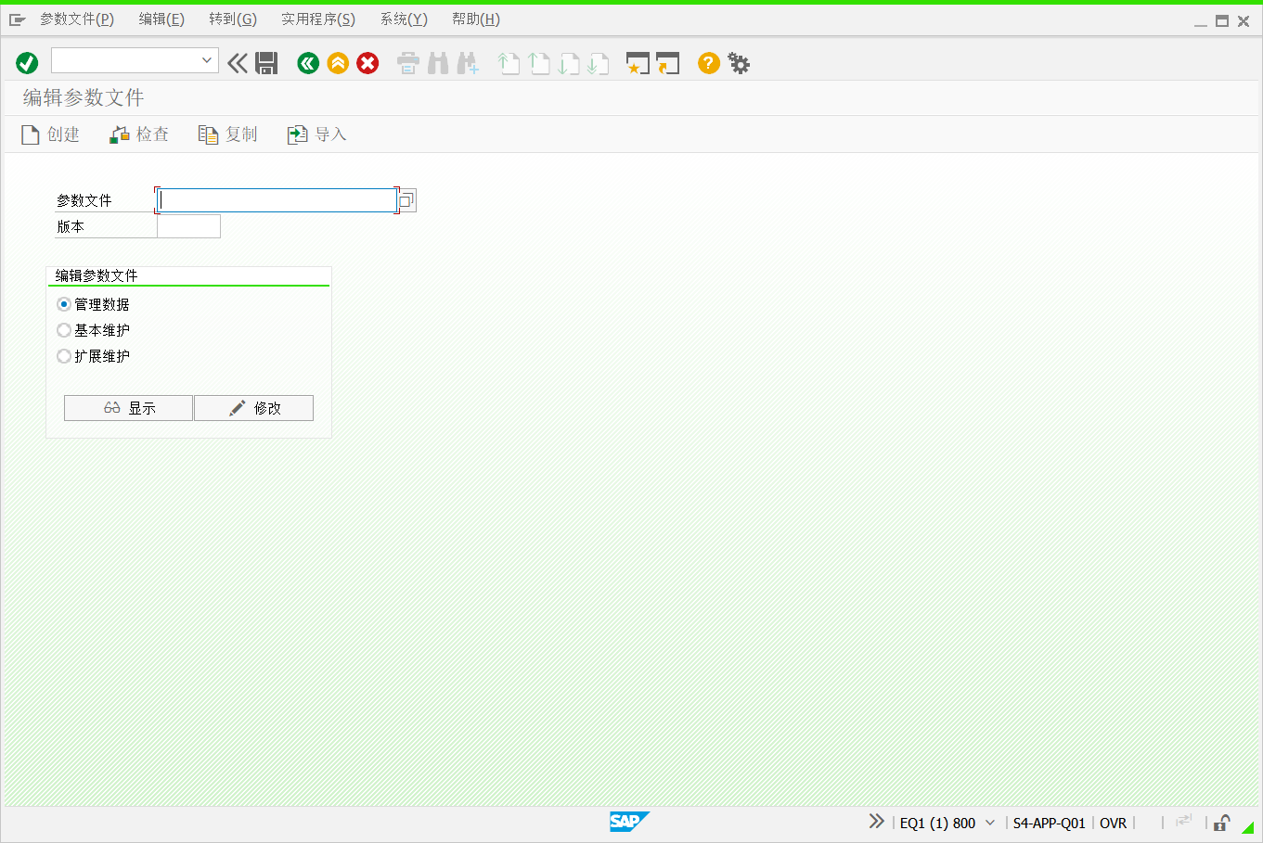Maximize the SAP window
The width and height of the screenshot is (1263, 843).
(x=1222, y=21)
